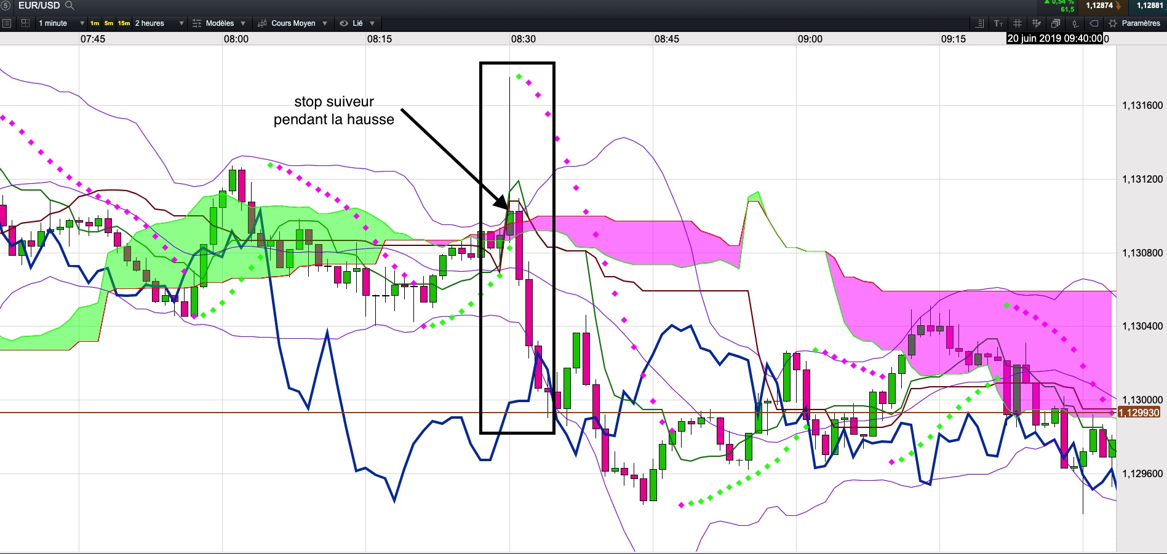The width and height of the screenshot is (1167, 554).
Task: Switch to the 15m quick timeframe
Action: [124, 23]
